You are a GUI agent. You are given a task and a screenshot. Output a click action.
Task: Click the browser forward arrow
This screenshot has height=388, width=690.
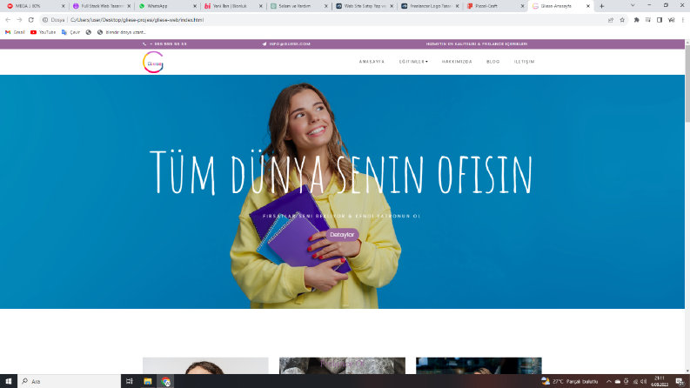click(19, 20)
